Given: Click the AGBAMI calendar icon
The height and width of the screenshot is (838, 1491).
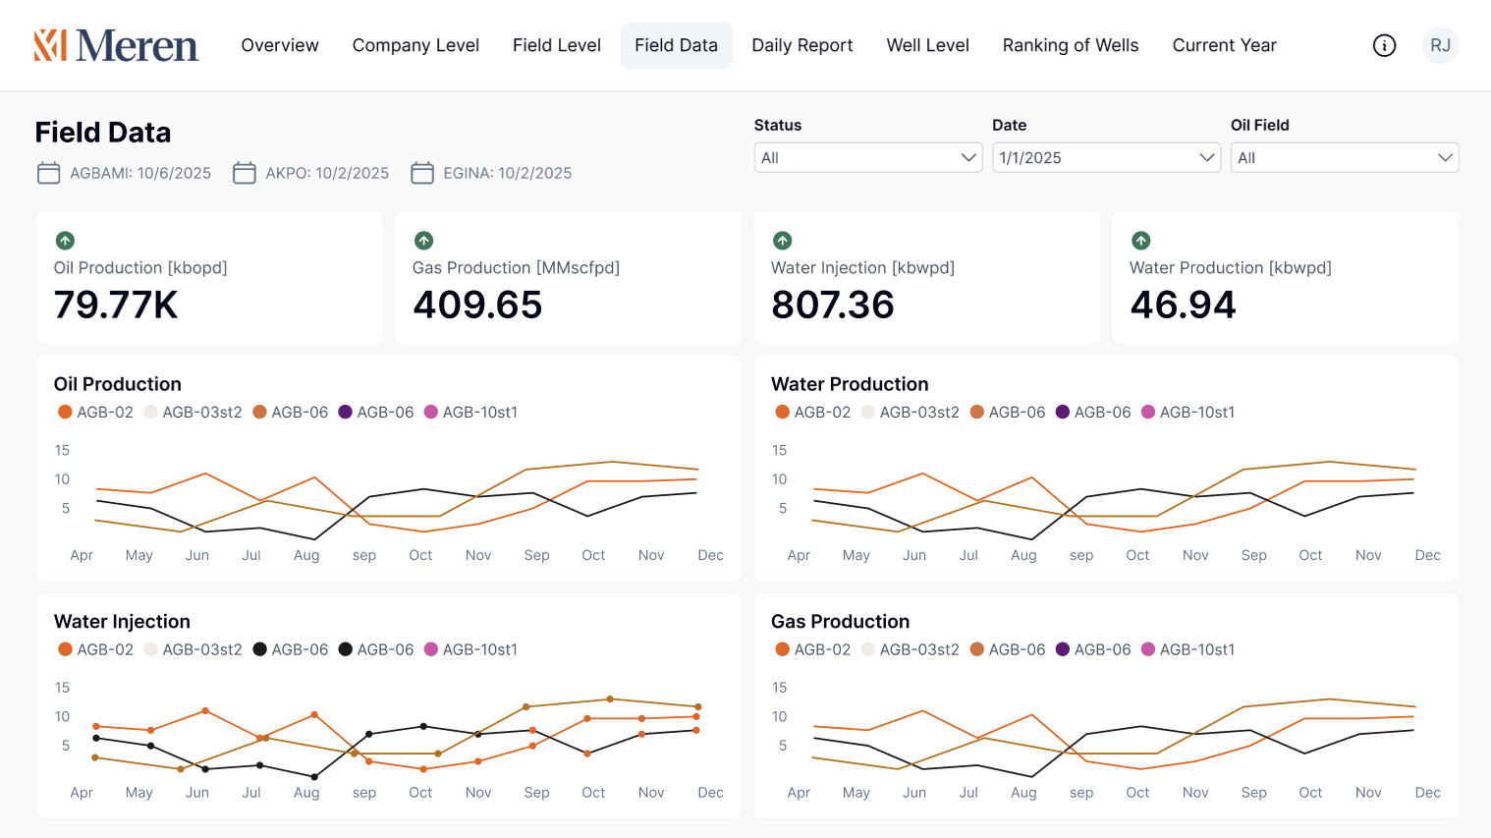Looking at the screenshot, I should coord(48,173).
